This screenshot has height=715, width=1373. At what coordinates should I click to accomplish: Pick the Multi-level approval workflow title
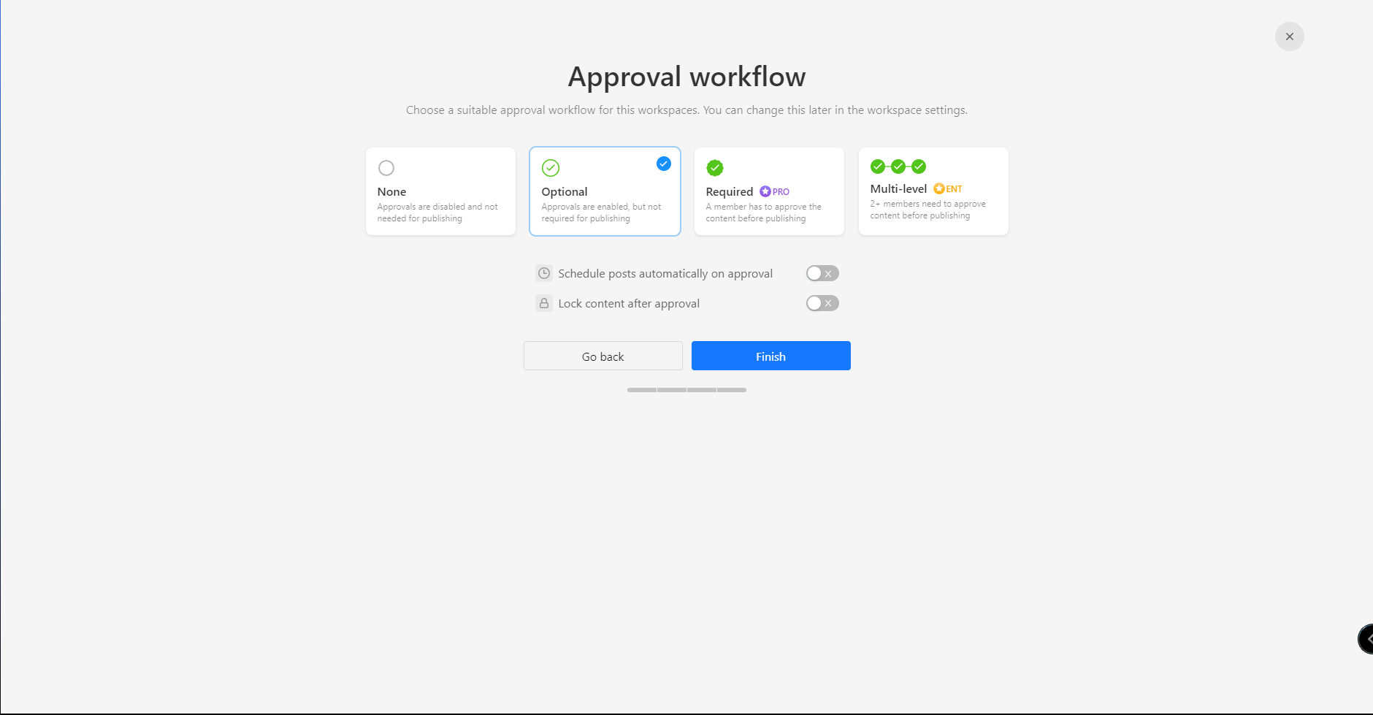pos(898,188)
